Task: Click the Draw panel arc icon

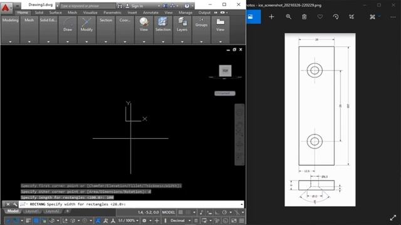Action: coord(68,22)
